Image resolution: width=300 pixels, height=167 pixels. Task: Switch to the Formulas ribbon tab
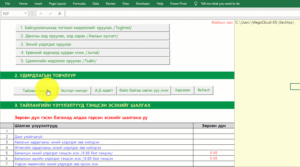(79, 4)
